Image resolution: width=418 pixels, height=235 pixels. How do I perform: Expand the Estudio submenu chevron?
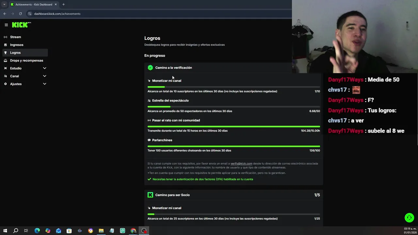click(x=44, y=68)
